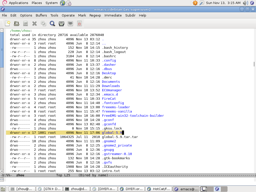
Task: Open preferences via the sliders icon
Action: pyautogui.click(x=70, y=23)
